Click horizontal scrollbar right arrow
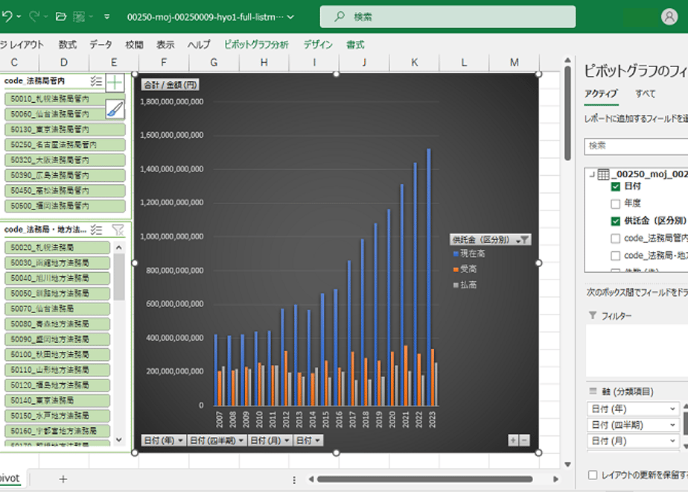 coord(555,479)
